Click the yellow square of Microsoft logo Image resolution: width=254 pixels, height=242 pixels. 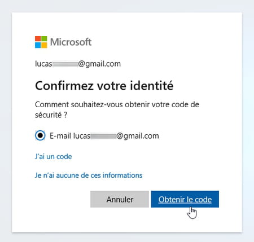44,45
